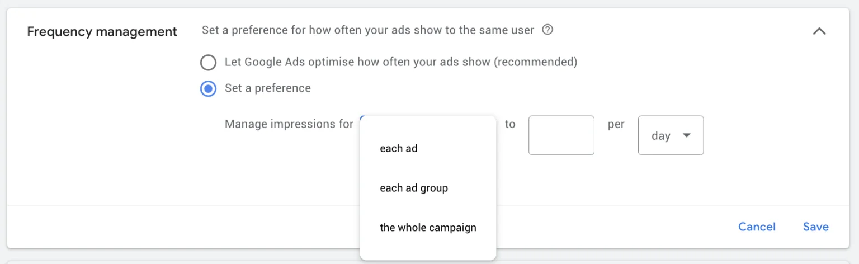The width and height of the screenshot is (859, 264).
Task: Select the Set a preference radio button
Action: point(208,88)
